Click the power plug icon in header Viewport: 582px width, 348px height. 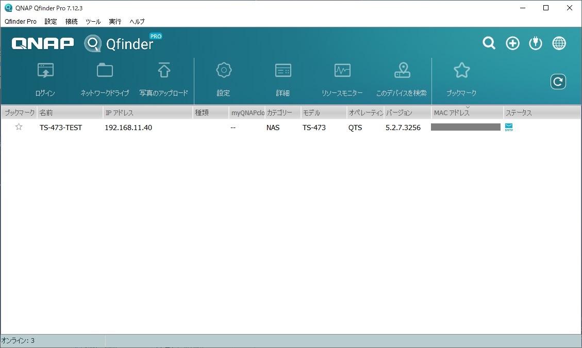(x=535, y=43)
